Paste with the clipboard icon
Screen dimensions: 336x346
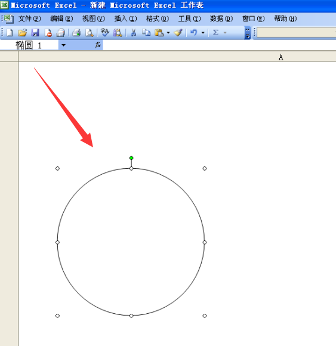pos(159,33)
